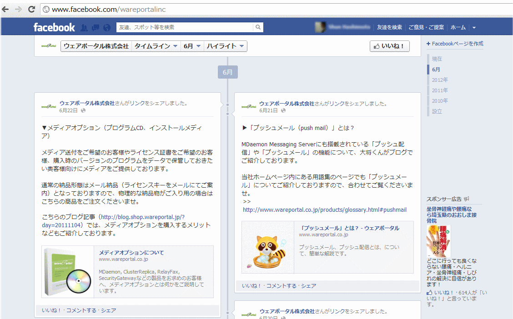Click the WarePortal logo beside page name
513x319 pixels.
[49, 46]
